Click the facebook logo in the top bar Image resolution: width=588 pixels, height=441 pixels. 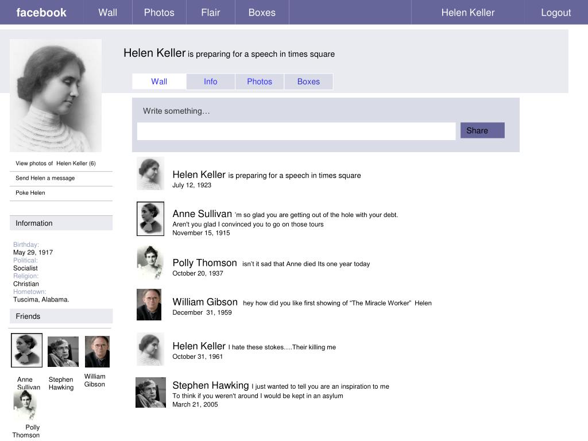41,13
